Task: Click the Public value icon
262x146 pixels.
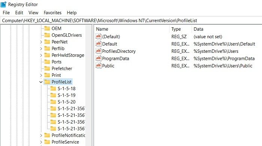Action: coord(98,66)
